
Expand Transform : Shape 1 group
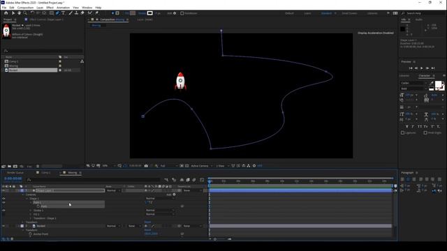31,218
